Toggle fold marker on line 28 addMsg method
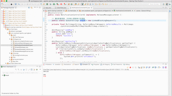The width and height of the screenshot is (172, 96). pyautogui.click(x=47, y=30)
